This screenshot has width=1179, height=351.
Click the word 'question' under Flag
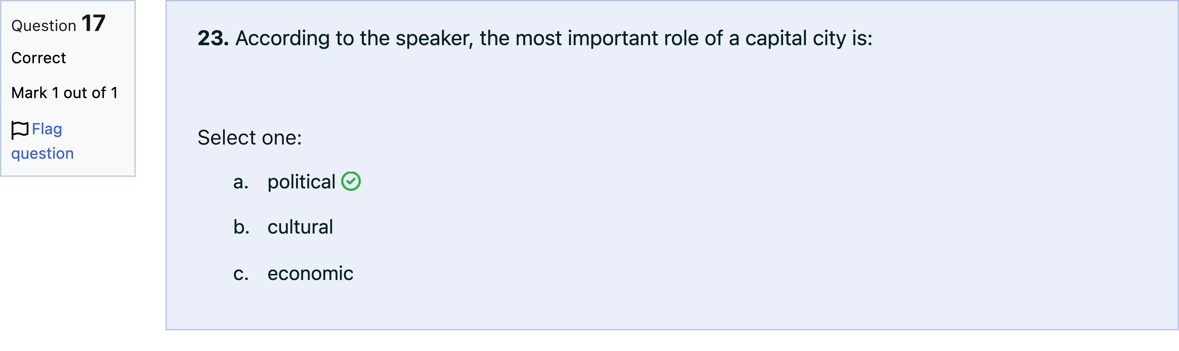pos(43,154)
